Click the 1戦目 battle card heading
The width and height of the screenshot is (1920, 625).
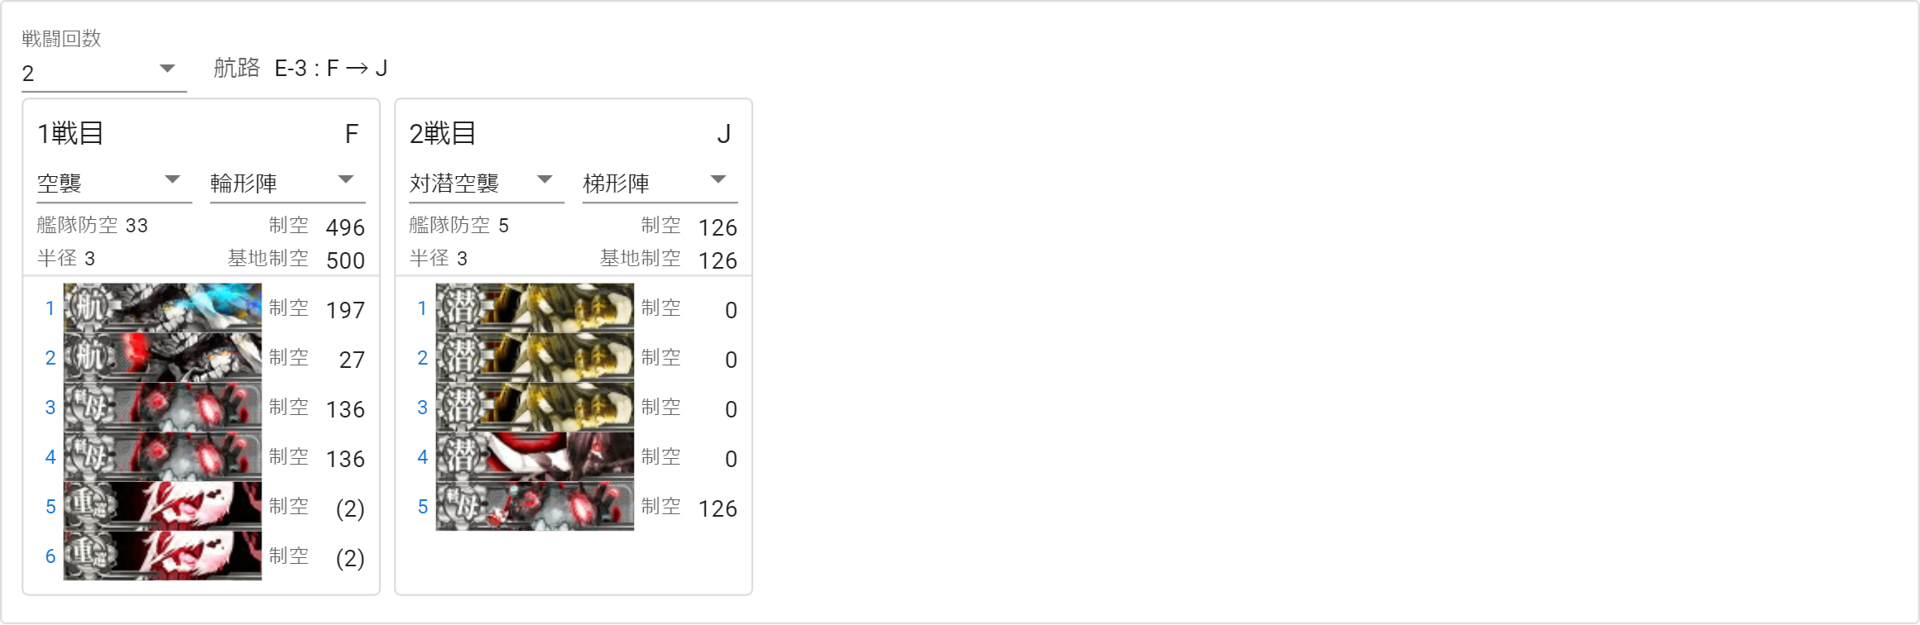coord(70,133)
